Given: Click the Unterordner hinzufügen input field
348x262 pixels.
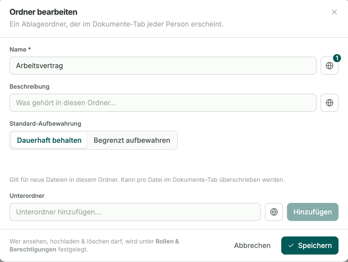Looking at the screenshot, I should 135,212.
